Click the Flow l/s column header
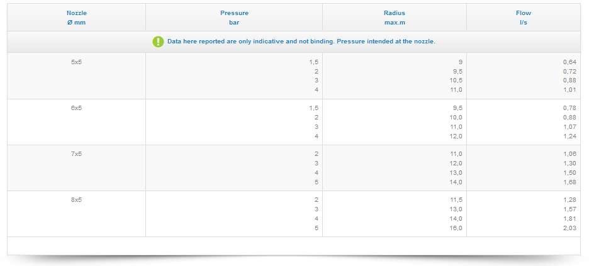The width and height of the screenshot is (594, 266). click(x=523, y=17)
